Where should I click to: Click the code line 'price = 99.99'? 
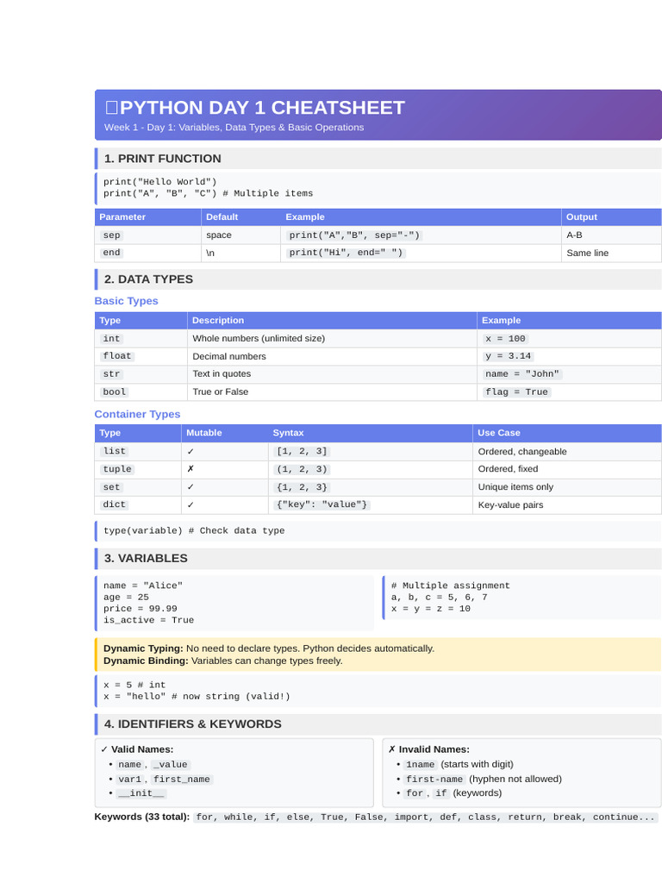[141, 609]
